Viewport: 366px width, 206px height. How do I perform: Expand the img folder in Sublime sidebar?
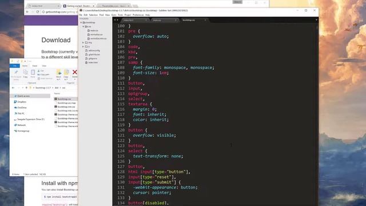83,42
